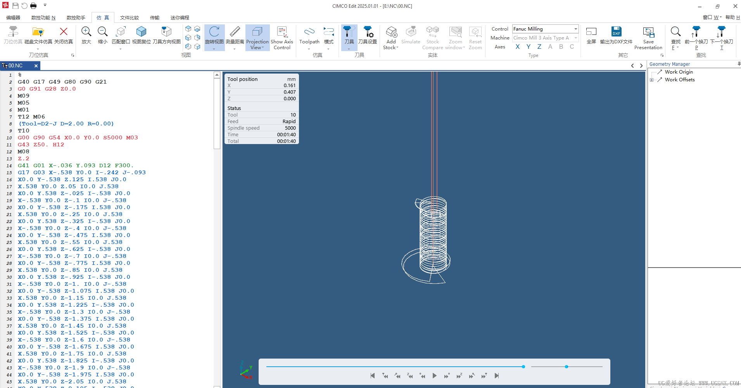The height and width of the screenshot is (388, 741).
Task: Toggle the Toolpath display button
Action: [x=309, y=32]
